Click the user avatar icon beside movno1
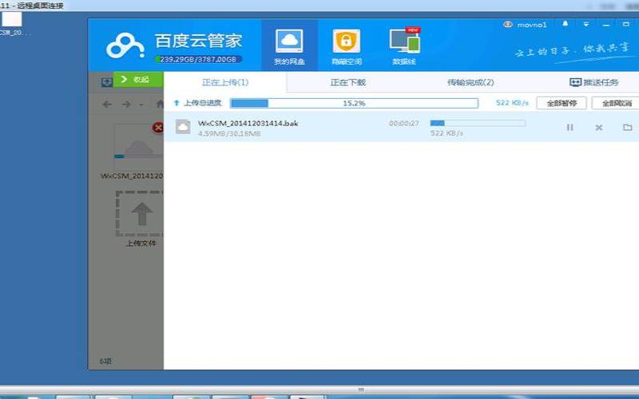Viewport: 639px width, 399px height. [508, 24]
